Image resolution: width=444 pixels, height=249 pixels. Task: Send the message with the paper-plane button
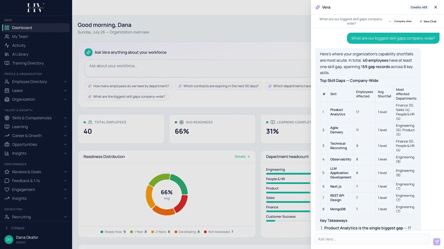437,242
